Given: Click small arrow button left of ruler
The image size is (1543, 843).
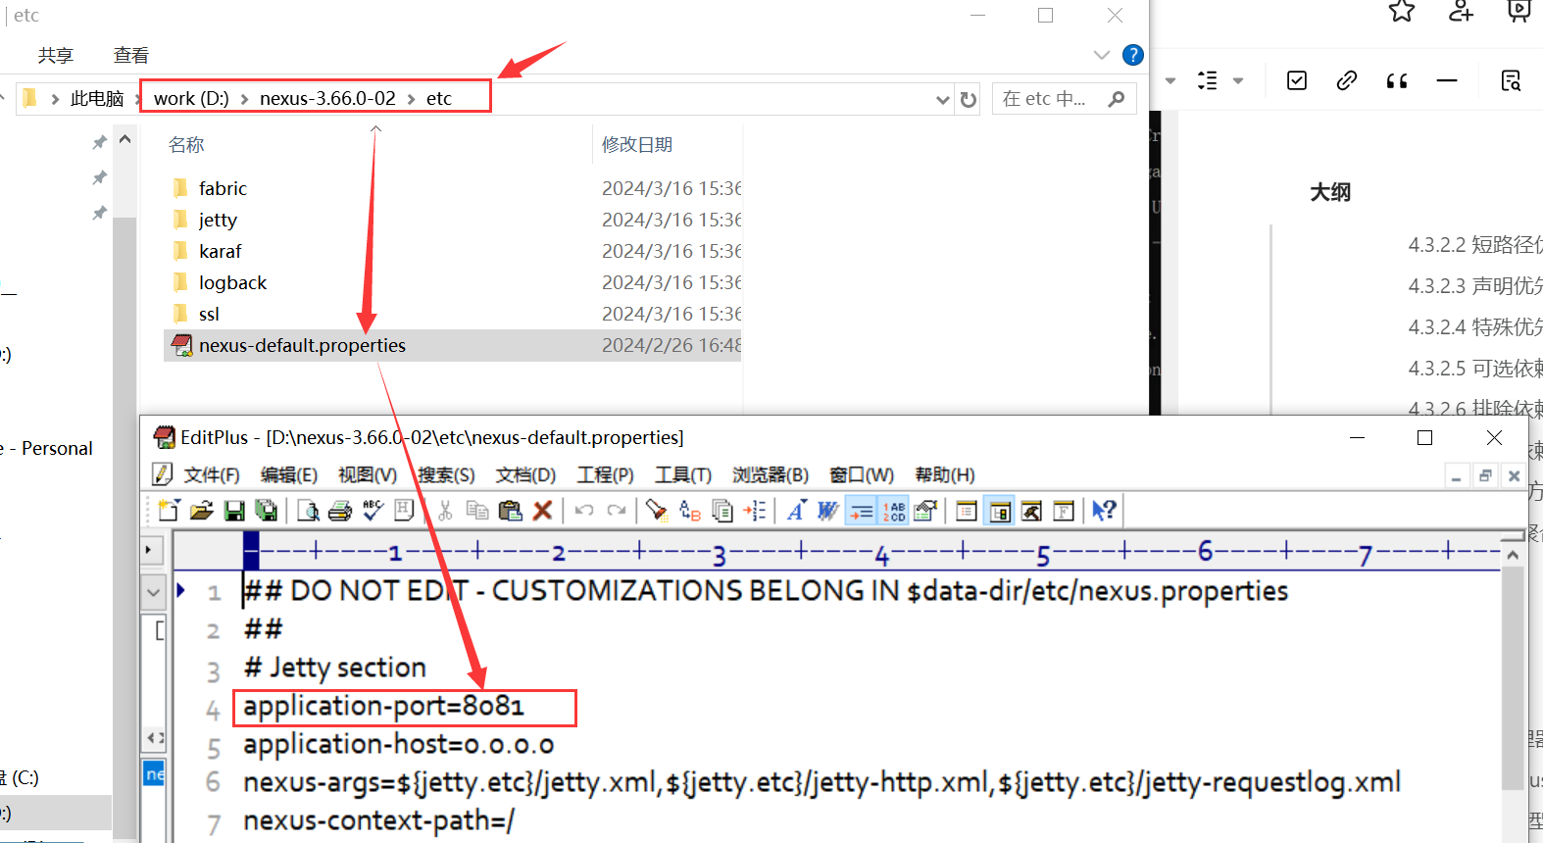Looking at the screenshot, I should tap(152, 549).
